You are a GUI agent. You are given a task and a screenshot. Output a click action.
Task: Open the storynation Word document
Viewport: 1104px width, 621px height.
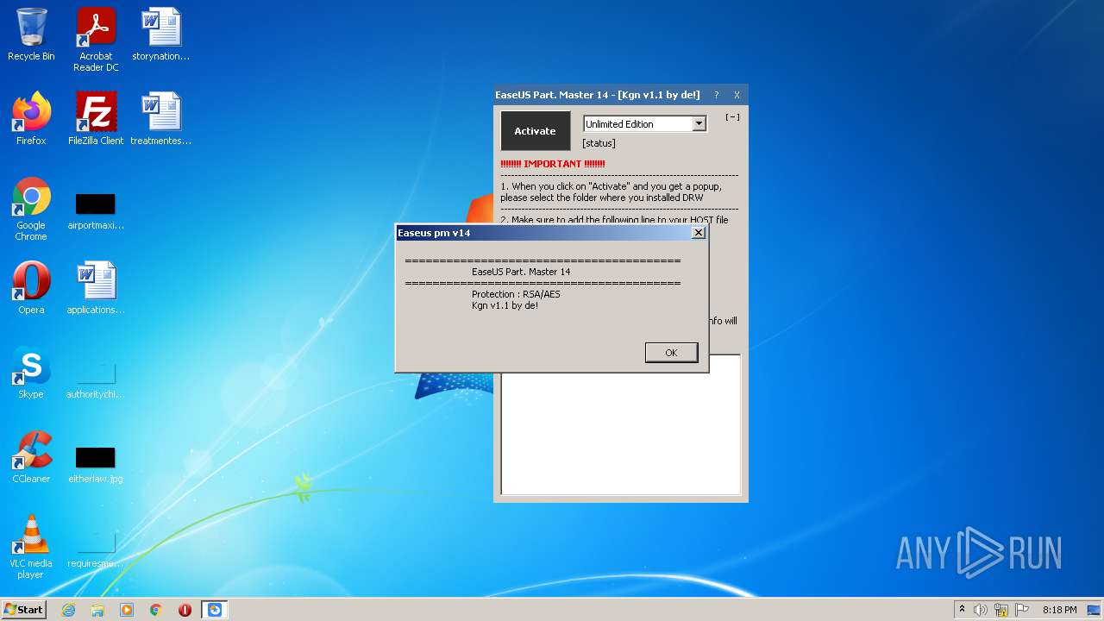161,34
